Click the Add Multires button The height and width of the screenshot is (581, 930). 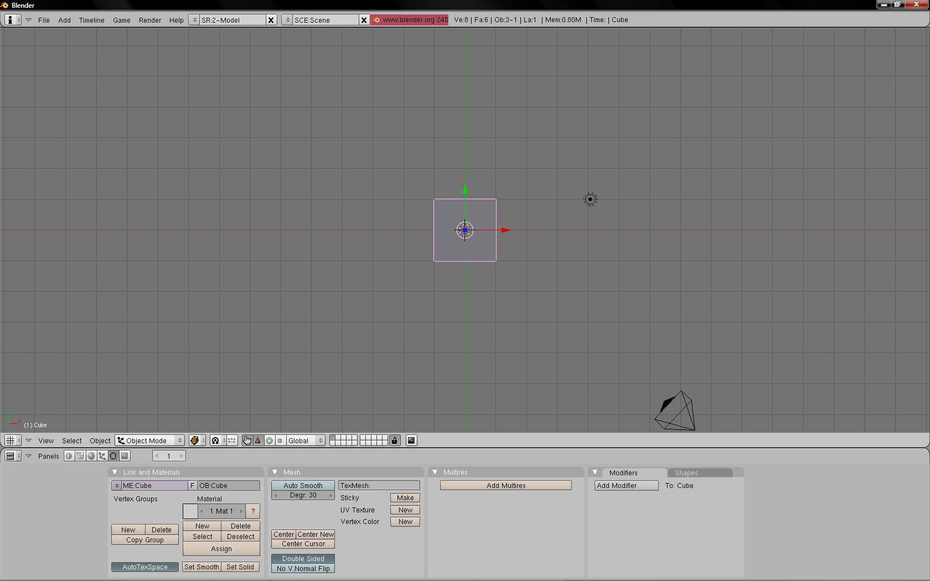click(505, 485)
